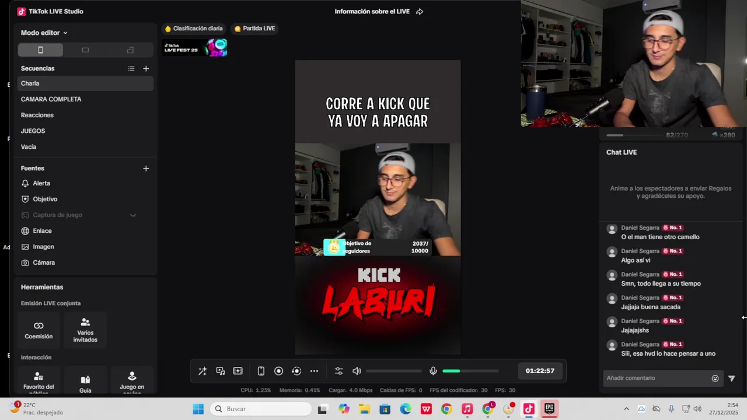Mute the microphone icon
Viewport: 747px width, 420px height.
(433, 371)
